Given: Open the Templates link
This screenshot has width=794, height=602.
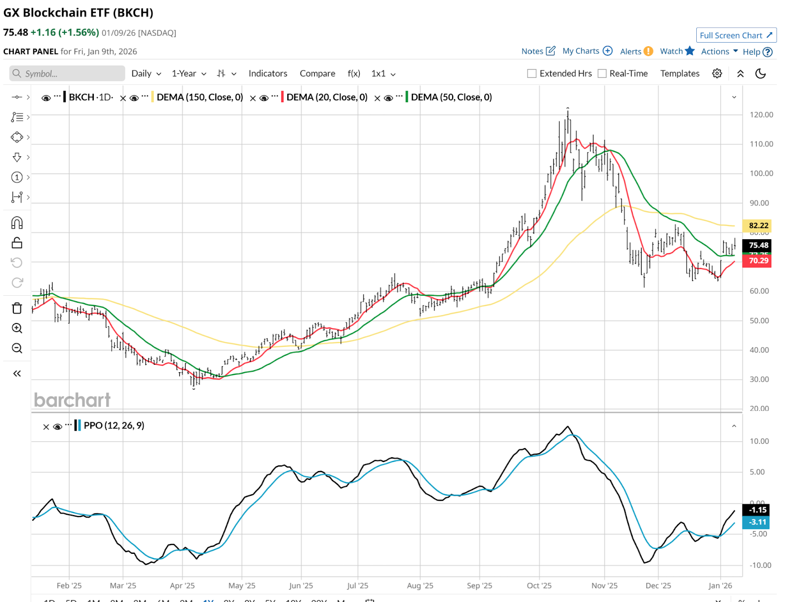Looking at the screenshot, I should (679, 73).
